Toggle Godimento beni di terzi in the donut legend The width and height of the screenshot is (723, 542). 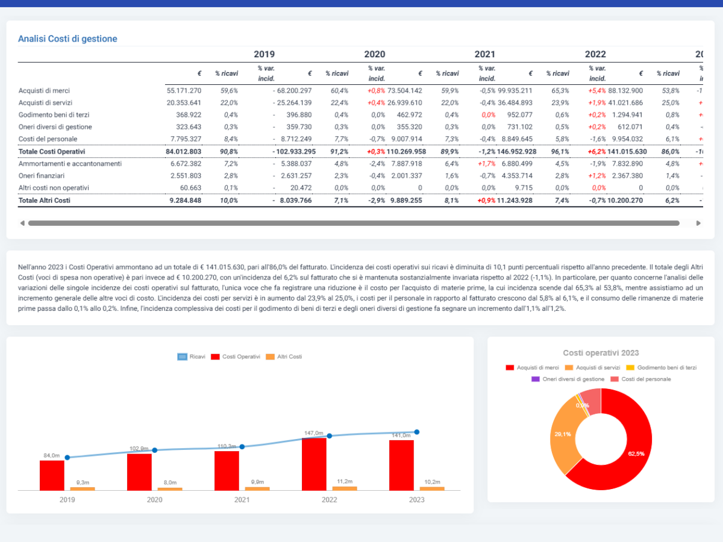click(662, 367)
